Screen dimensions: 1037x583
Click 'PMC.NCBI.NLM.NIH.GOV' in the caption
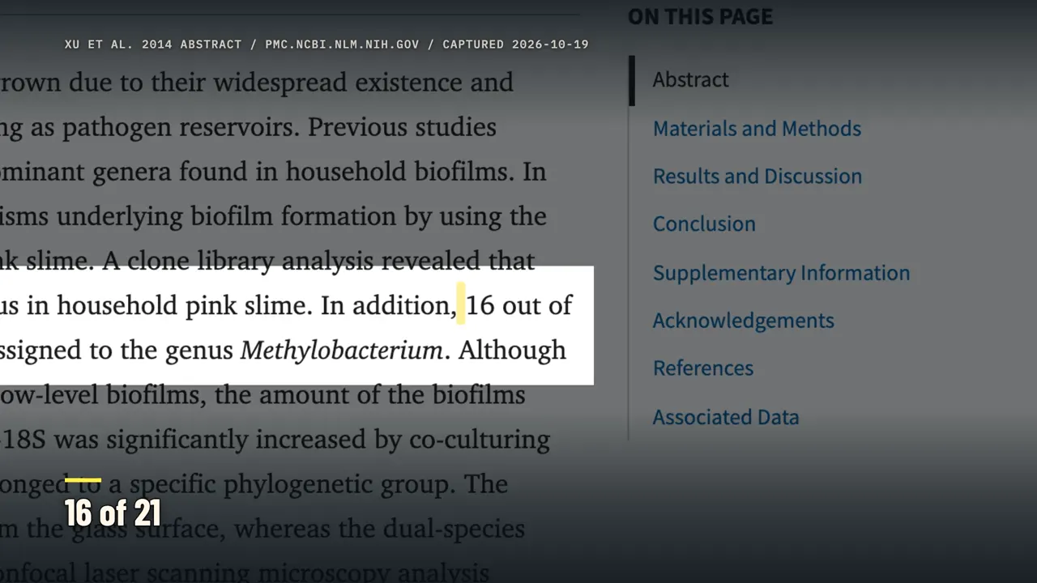(342, 45)
